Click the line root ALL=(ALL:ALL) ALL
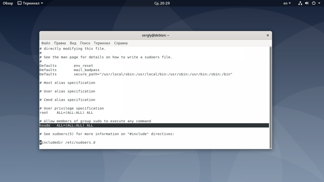Screen dimensions: 324x182 tap(66, 113)
